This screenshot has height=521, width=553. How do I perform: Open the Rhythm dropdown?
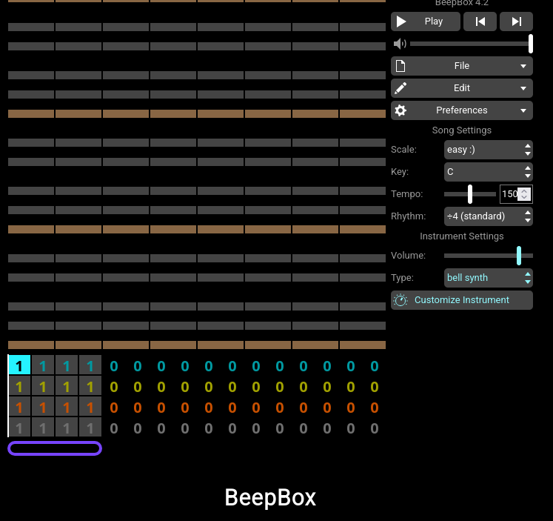click(488, 216)
